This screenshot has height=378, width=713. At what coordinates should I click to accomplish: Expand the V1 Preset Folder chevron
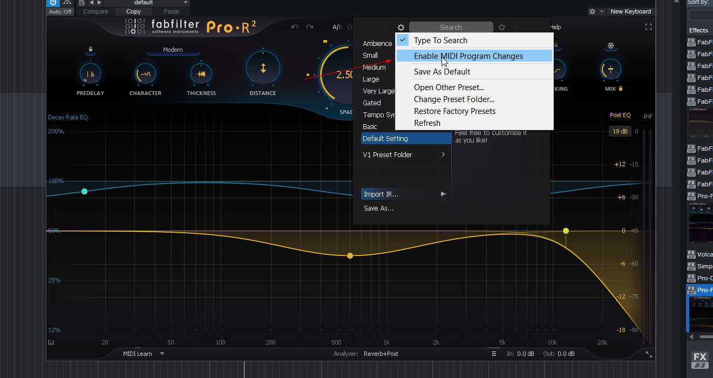click(x=443, y=155)
